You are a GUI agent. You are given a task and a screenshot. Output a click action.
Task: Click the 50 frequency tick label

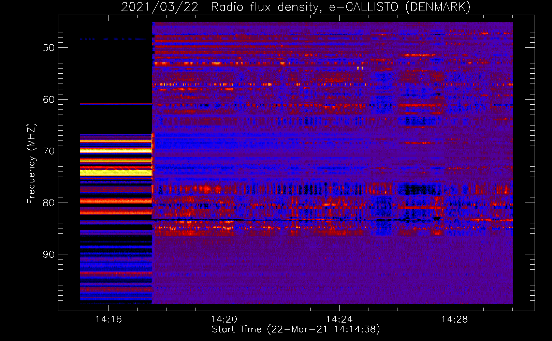(x=49, y=48)
